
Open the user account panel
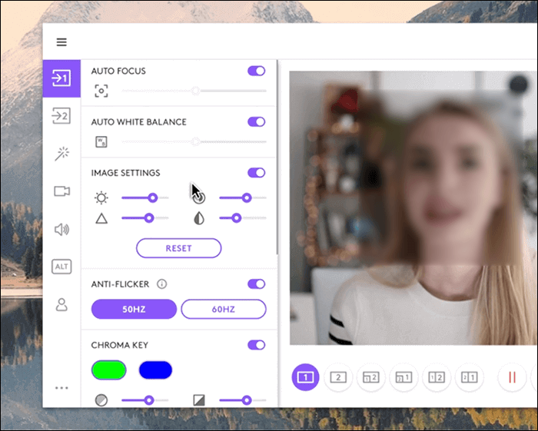click(61, 304)
